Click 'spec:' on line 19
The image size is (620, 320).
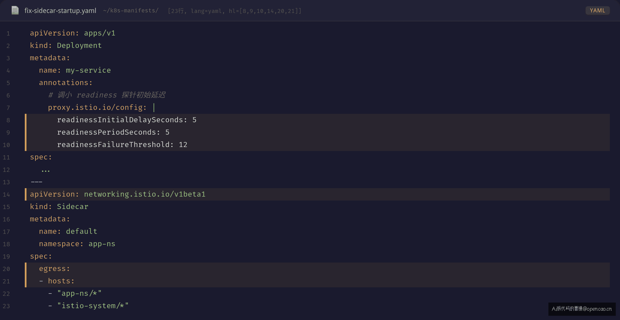point(41,256)
